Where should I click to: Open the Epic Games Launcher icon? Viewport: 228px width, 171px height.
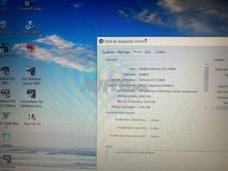(7, 159)
